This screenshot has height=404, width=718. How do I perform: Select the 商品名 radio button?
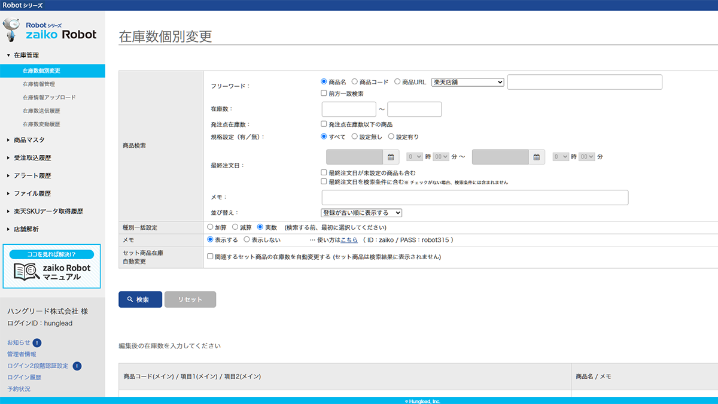[x=324, y=82]
